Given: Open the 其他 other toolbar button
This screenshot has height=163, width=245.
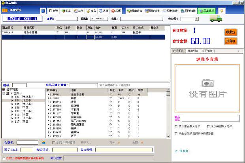Looking at the screenshot, I should (104, 11).
